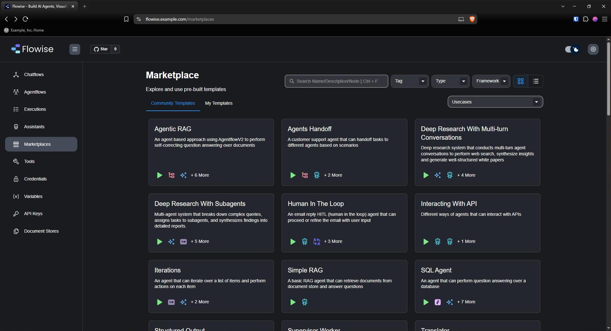This screenshot has width=611, height=331.
Task: Open Human In The Loop template
Action: click(344, 223)
